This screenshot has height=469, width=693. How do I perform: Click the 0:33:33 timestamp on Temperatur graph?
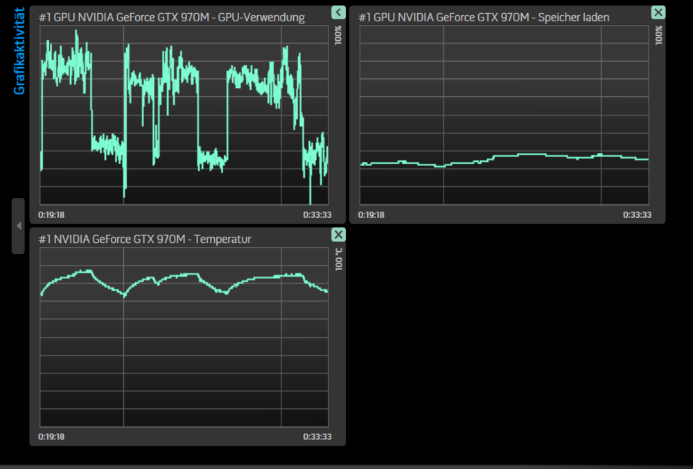tap(319, 436)
